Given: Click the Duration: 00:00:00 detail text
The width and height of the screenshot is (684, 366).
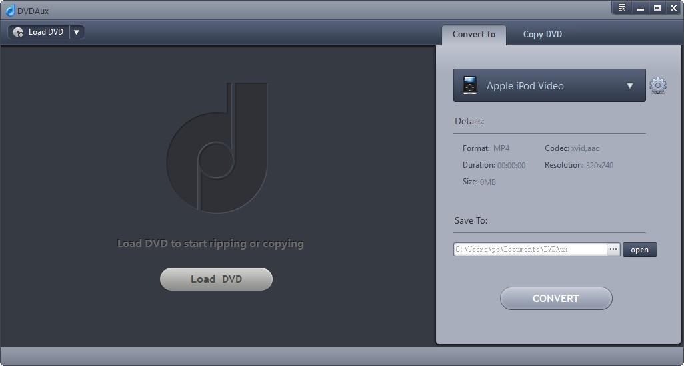Looking at the screenshot, I should coord(494,166).
